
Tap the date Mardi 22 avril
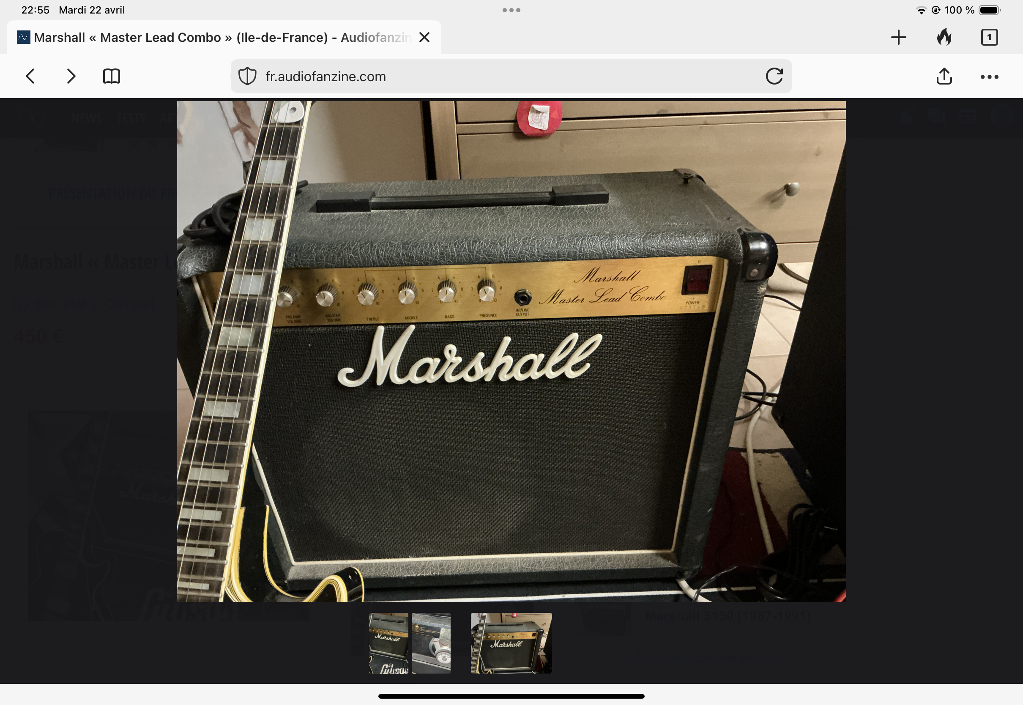[x=92, y=10]
